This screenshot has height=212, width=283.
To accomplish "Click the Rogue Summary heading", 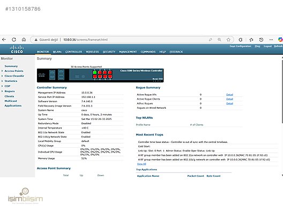I will [x=148, y=87].
